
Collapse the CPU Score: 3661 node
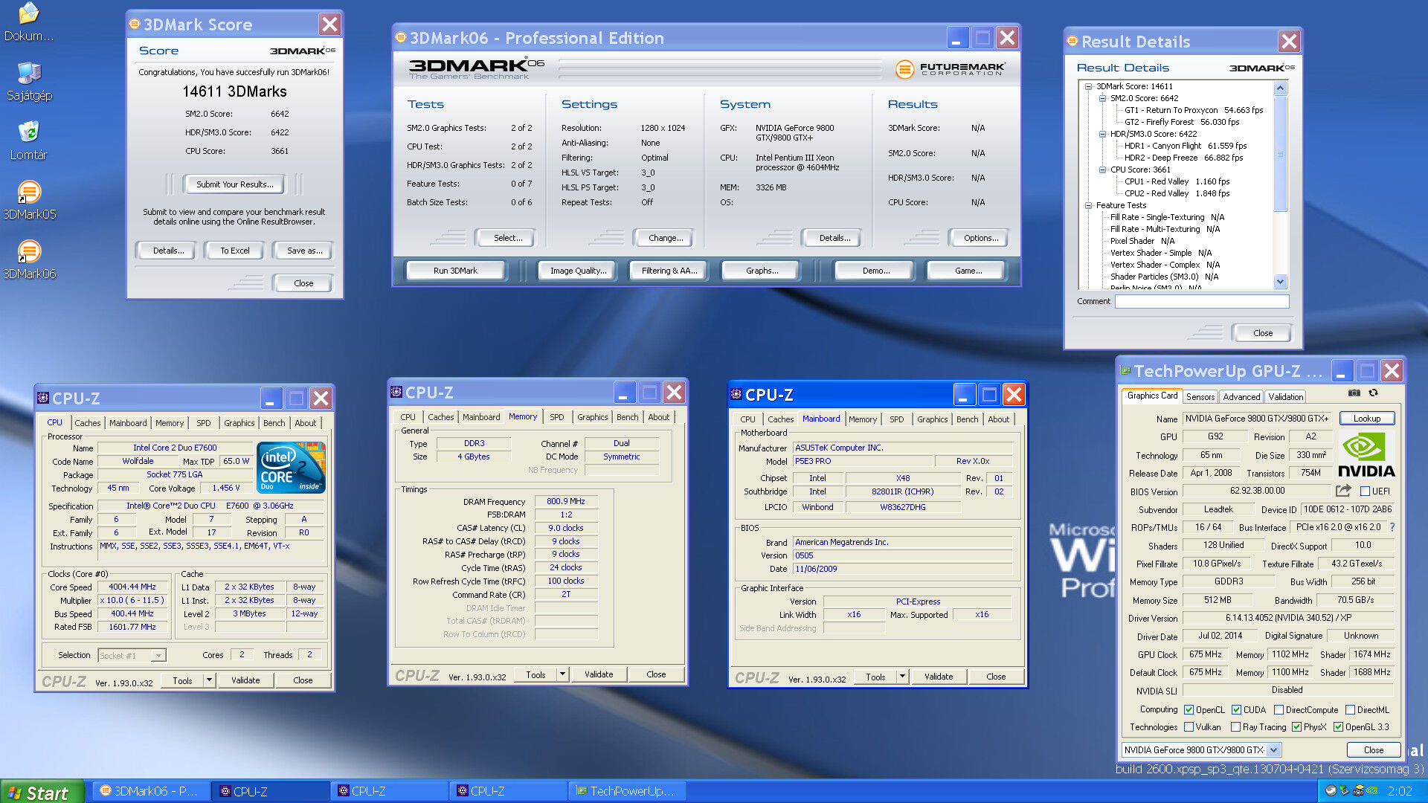[1102, 170]
